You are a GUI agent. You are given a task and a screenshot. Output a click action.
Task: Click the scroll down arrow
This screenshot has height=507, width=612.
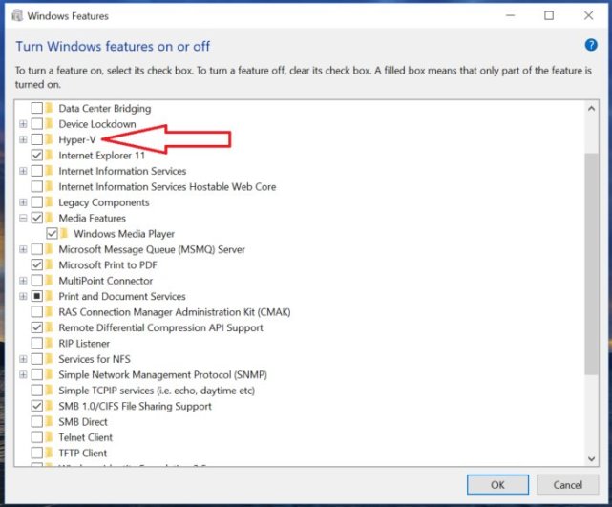tap(591, 458)
